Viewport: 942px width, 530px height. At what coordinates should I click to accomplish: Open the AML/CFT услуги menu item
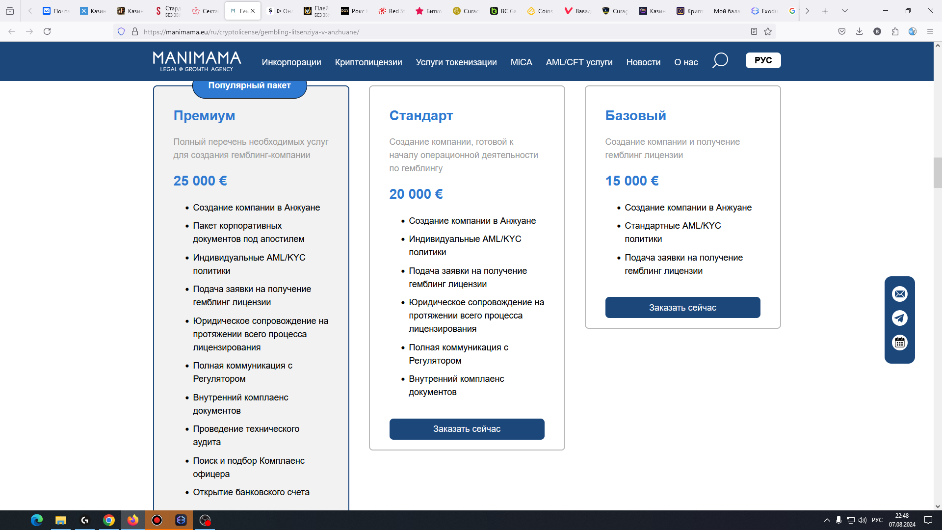[579, 62]
